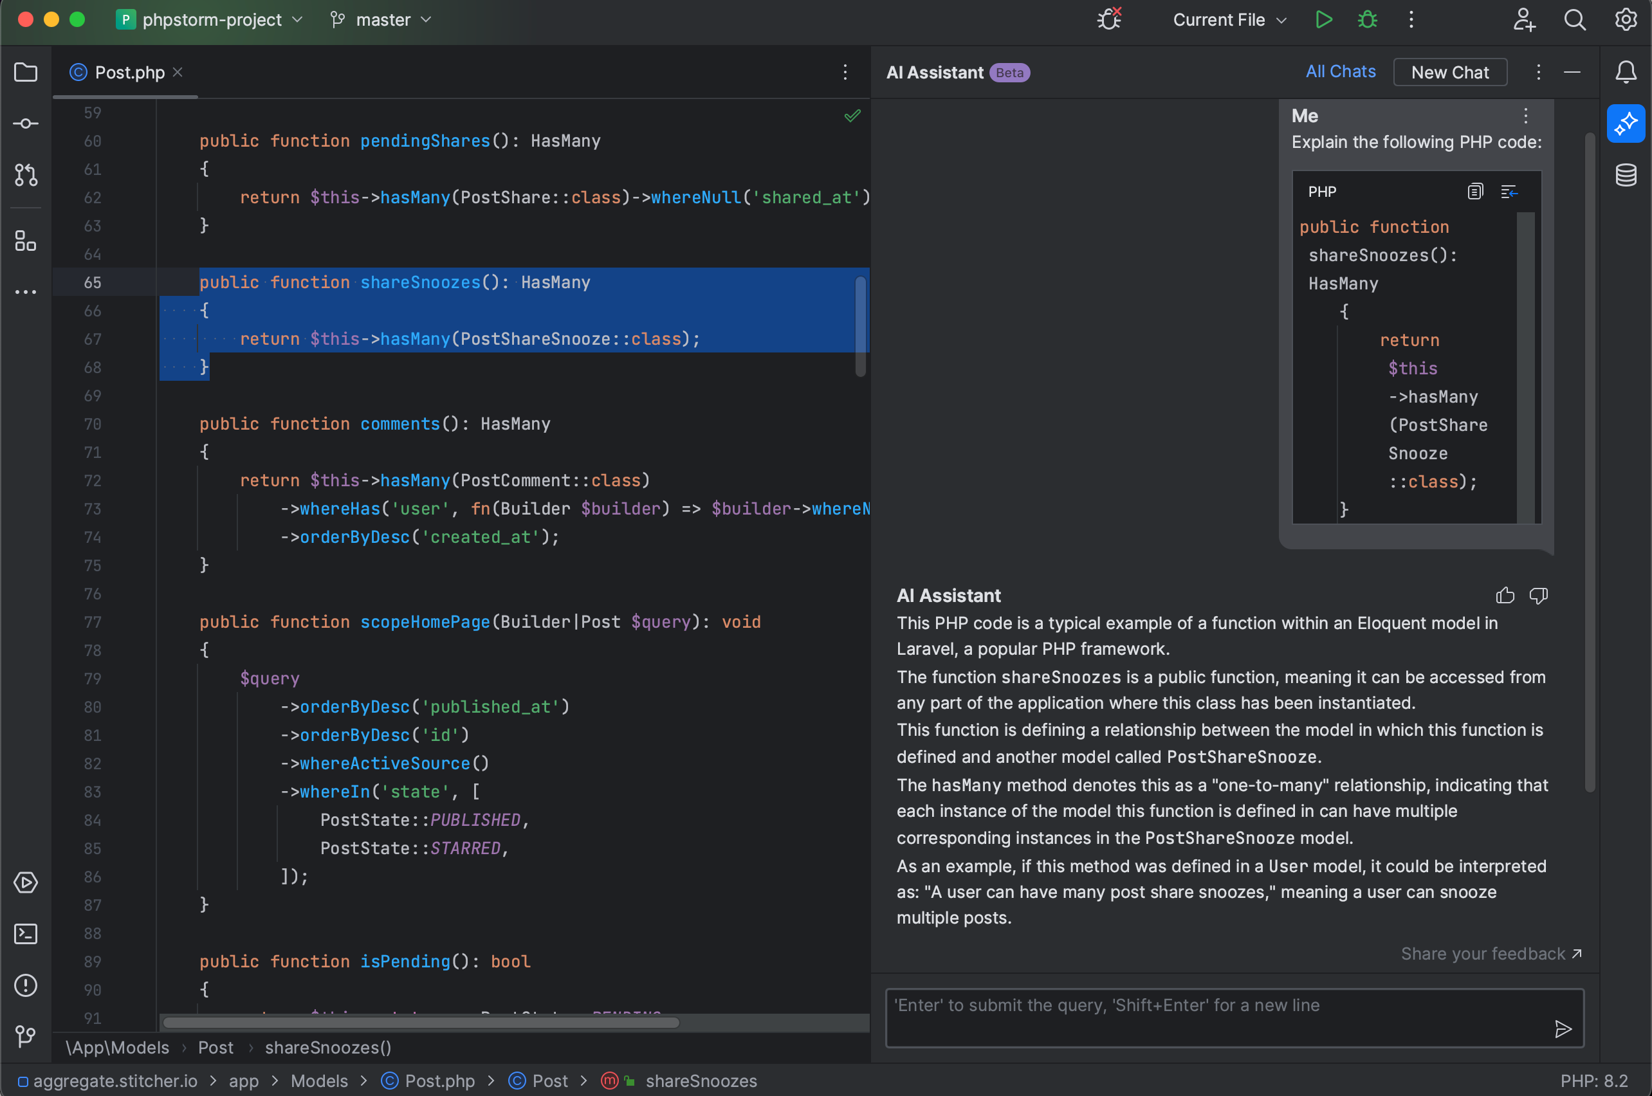This screenshot has width=1652, height=1096.
Task: Open the master branch dropdown
Action: click(381, 19)
